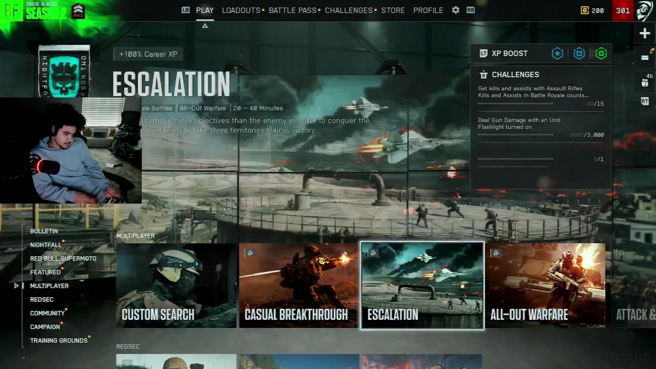Select the blue hardware XP boost icon

tap(579, 53)
